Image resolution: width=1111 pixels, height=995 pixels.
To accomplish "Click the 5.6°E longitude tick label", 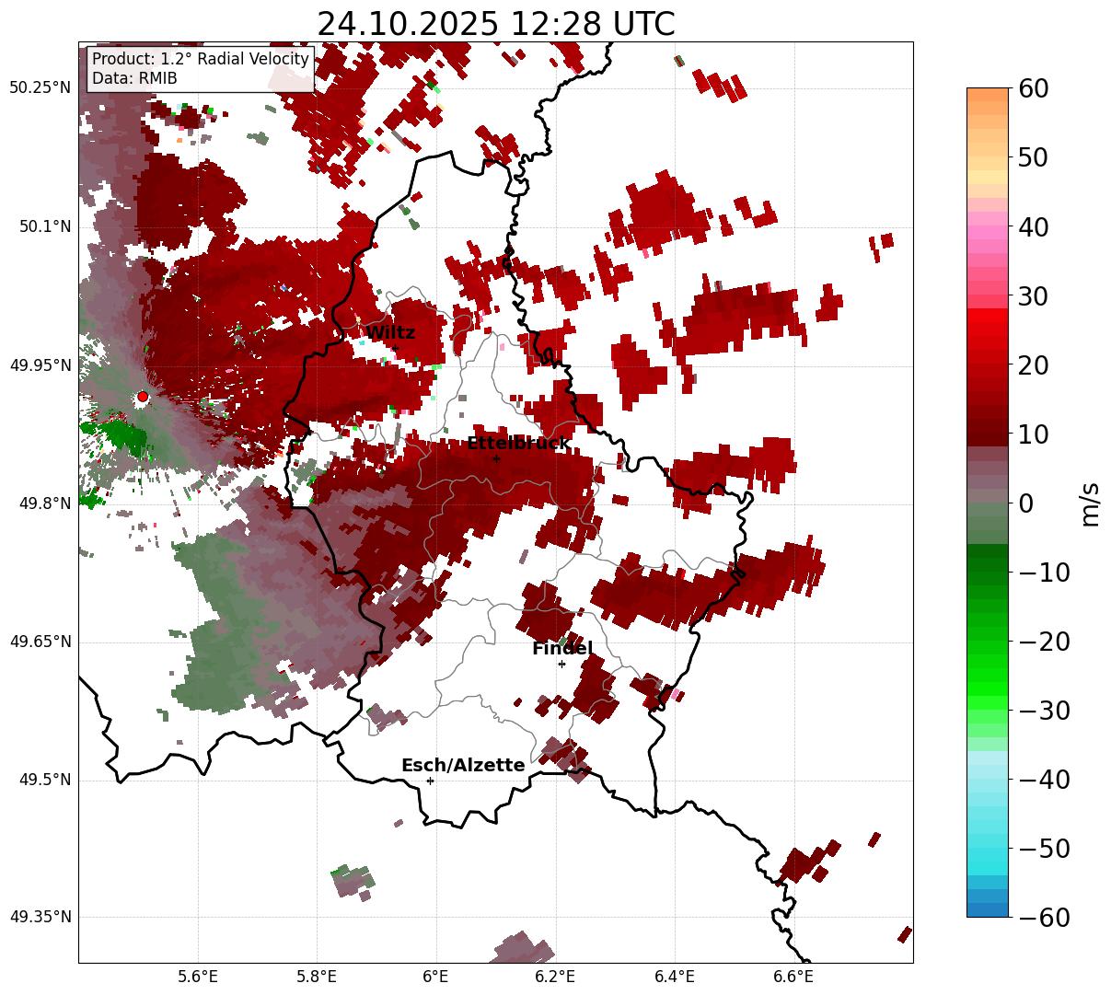I will 198,977.
